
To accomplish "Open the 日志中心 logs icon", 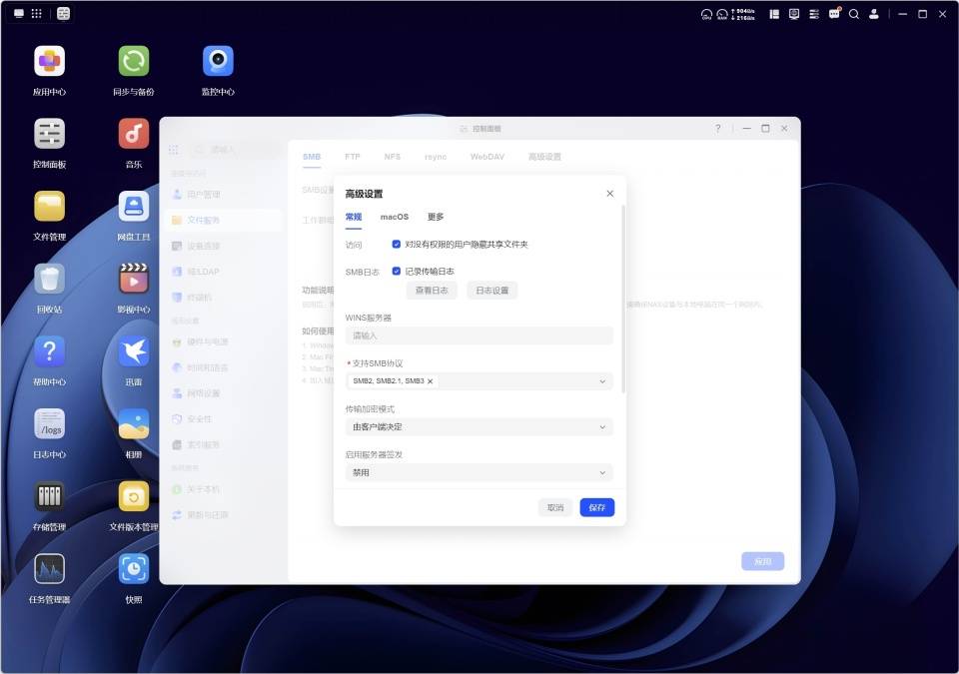I will click(50, 423).
